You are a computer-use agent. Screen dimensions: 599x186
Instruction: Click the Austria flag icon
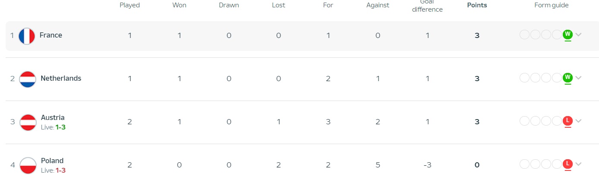click(x=28, y=122)
